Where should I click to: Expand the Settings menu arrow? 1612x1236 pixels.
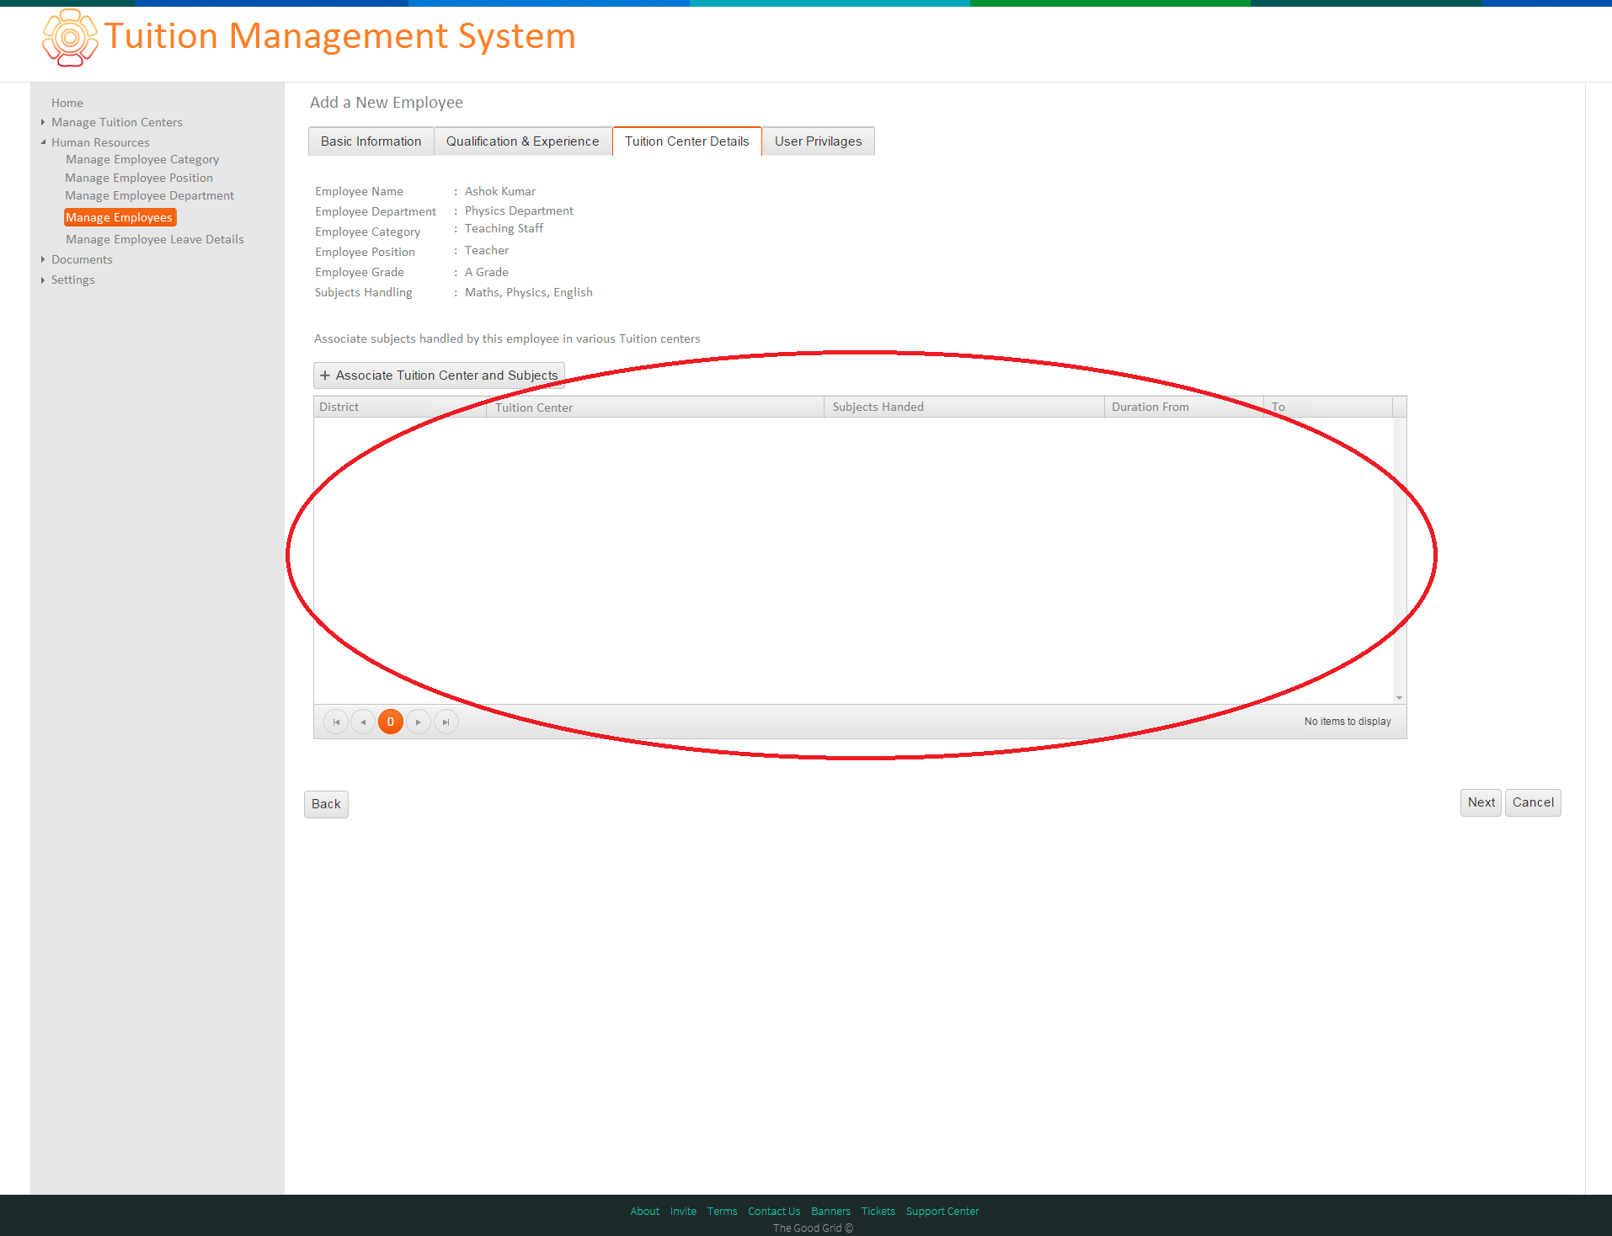point(43,280)
